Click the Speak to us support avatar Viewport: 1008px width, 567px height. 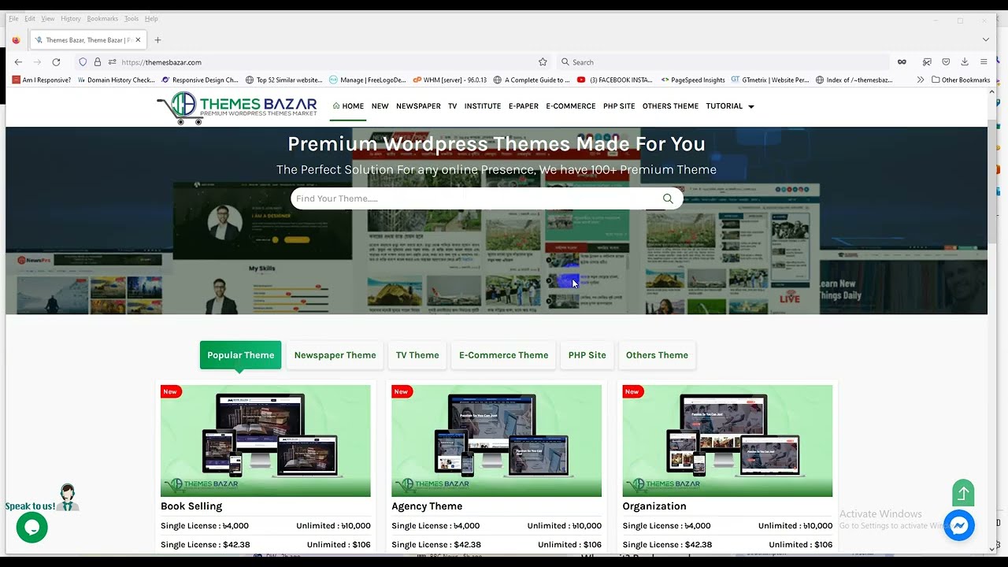68,497
